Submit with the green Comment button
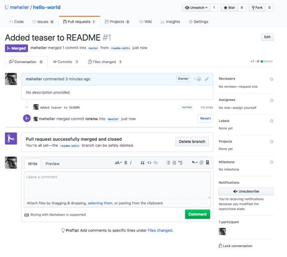 197,214
